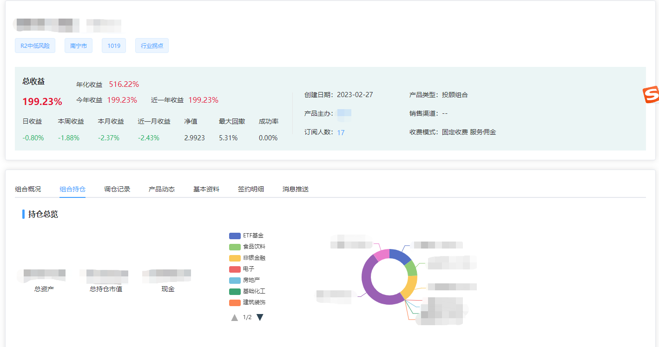Toggle 电子 legend red swatch

[x=235, y=269]
